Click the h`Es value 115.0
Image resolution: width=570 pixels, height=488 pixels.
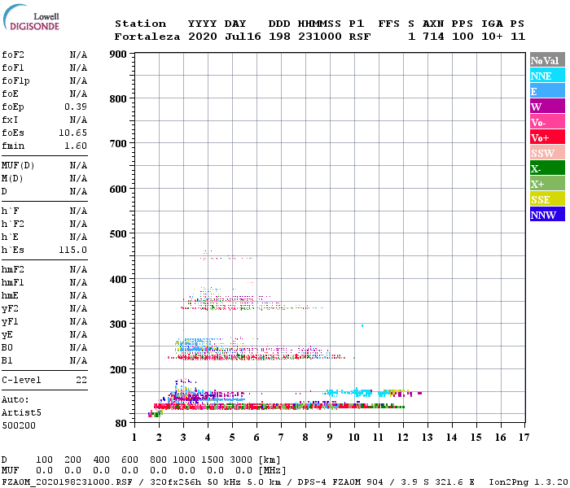[72, 251]
